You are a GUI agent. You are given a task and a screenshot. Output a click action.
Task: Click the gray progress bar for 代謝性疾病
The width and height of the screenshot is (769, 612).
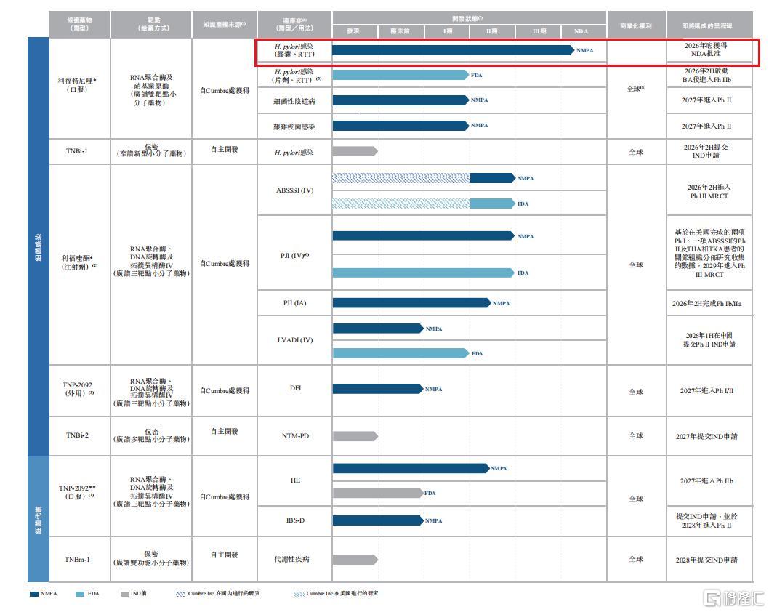click(355, 560)
